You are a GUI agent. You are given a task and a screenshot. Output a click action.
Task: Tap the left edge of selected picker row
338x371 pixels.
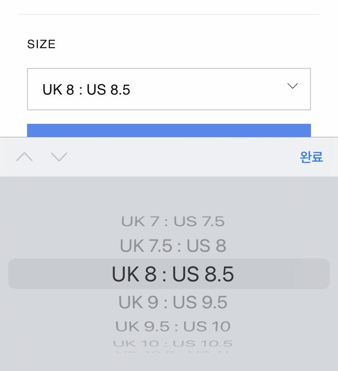[x=18, y=274]
